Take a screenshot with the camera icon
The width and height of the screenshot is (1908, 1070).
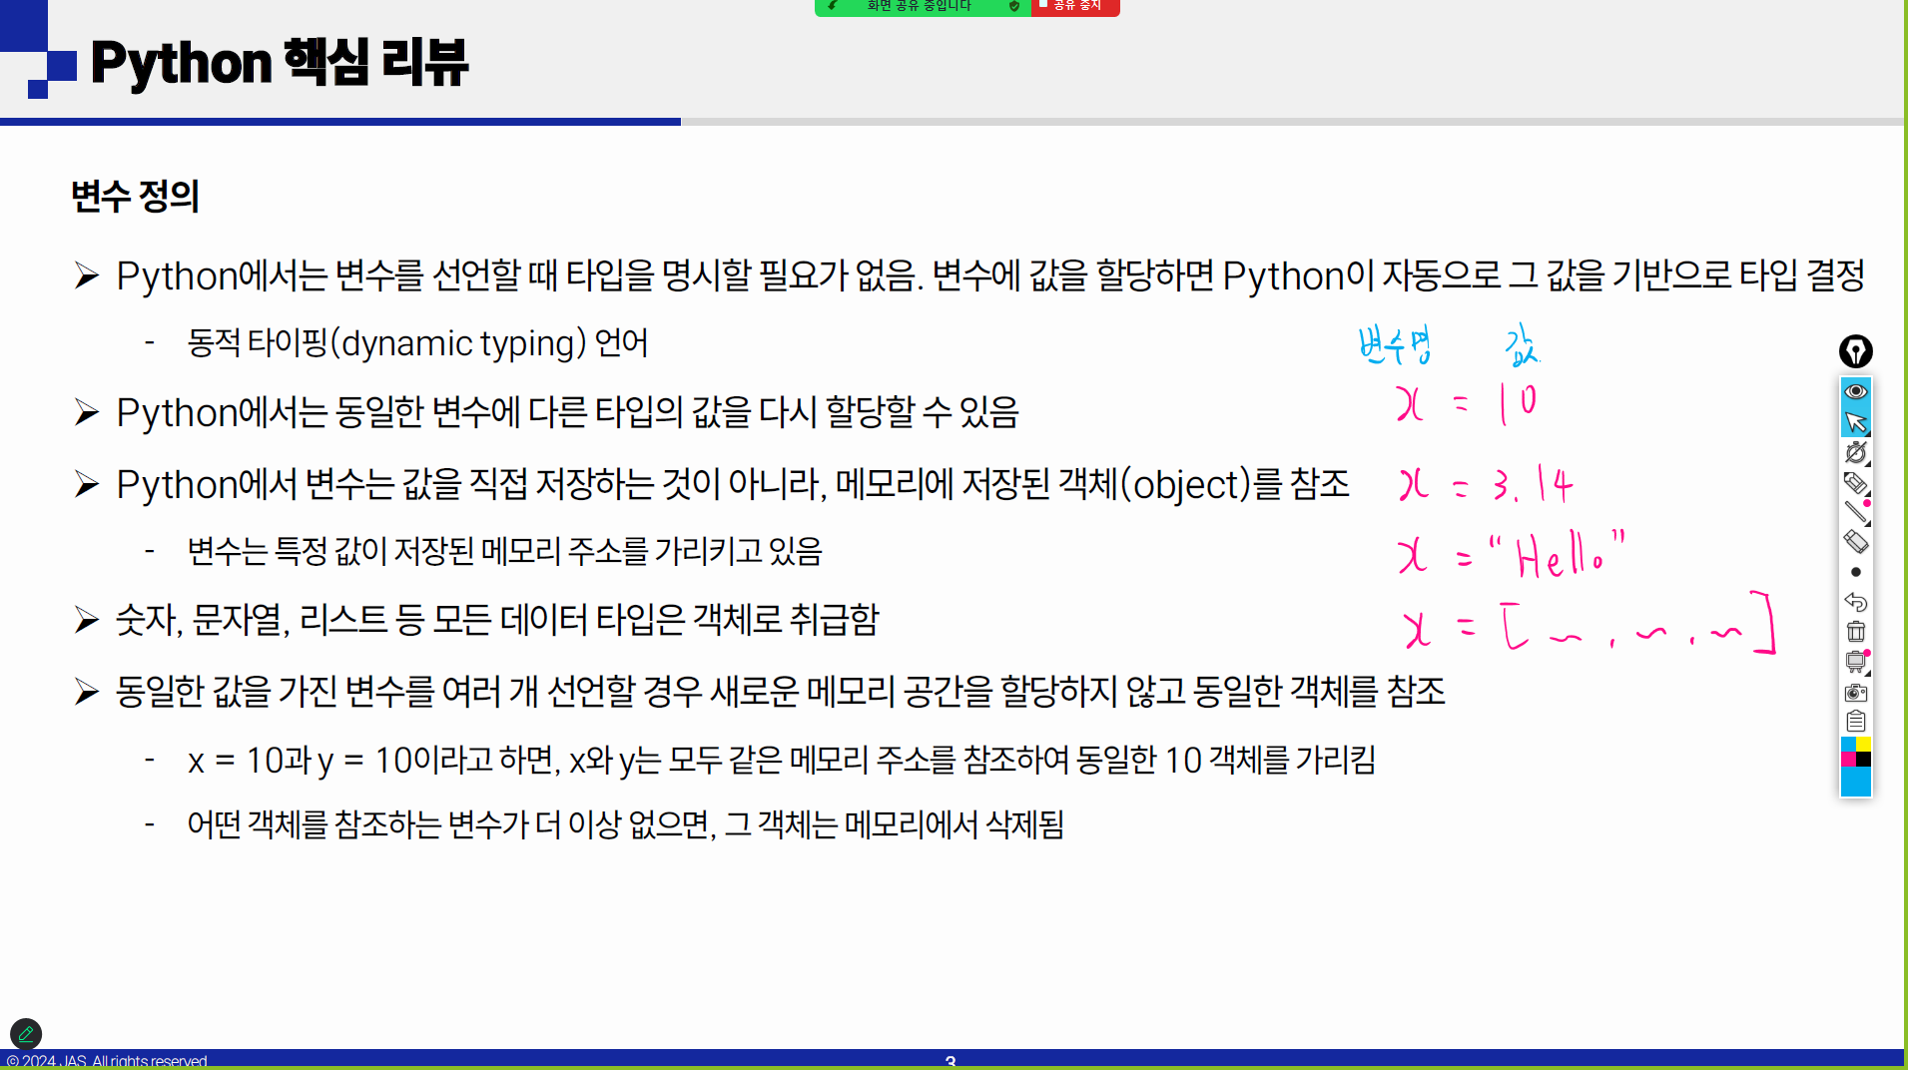[x=1855, y=692]
